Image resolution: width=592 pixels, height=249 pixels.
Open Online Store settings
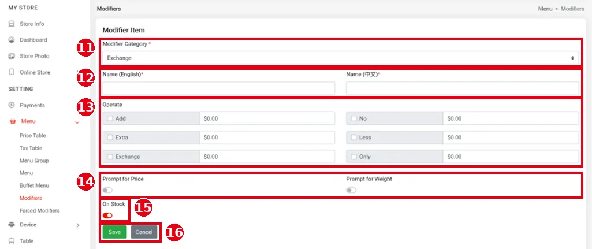coord(35,72)
